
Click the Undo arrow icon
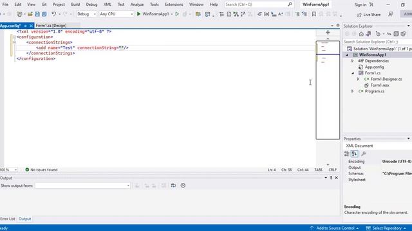[x=54, y=14]
